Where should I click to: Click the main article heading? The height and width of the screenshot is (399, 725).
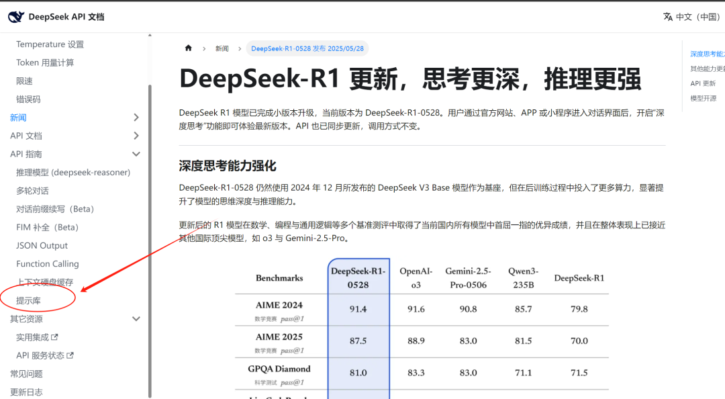pos(410,79)
